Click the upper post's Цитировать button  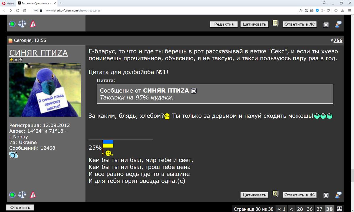pos(254,24)
